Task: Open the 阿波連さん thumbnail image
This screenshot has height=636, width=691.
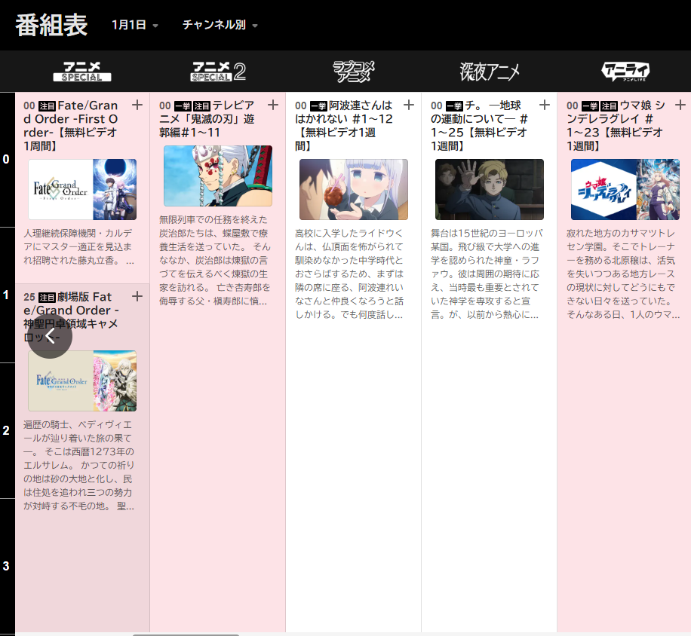Action: [354, 189]
